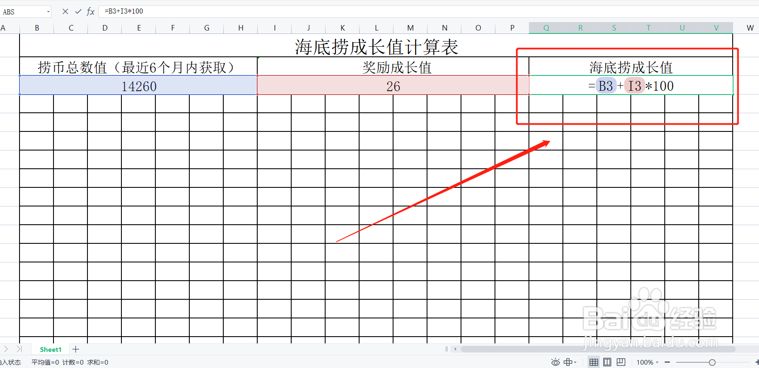The width and height of the screenshot is (759, 368).
Task: Click the cell editing =B3+I3*100
Action: pos(631,85)
